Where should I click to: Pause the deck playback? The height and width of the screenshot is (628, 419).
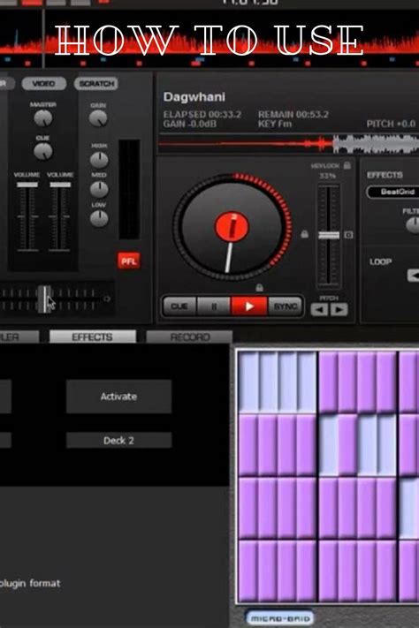(x=214, y=306)
